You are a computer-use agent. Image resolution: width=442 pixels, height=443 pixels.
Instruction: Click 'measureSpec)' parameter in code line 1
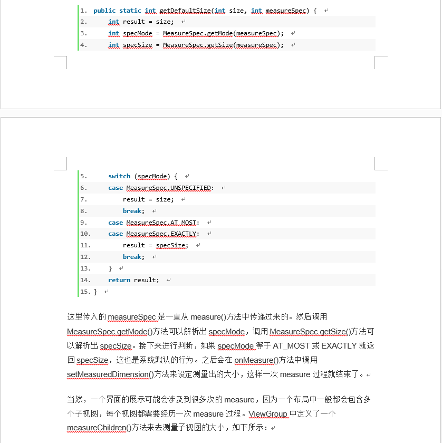pos(287,11)
